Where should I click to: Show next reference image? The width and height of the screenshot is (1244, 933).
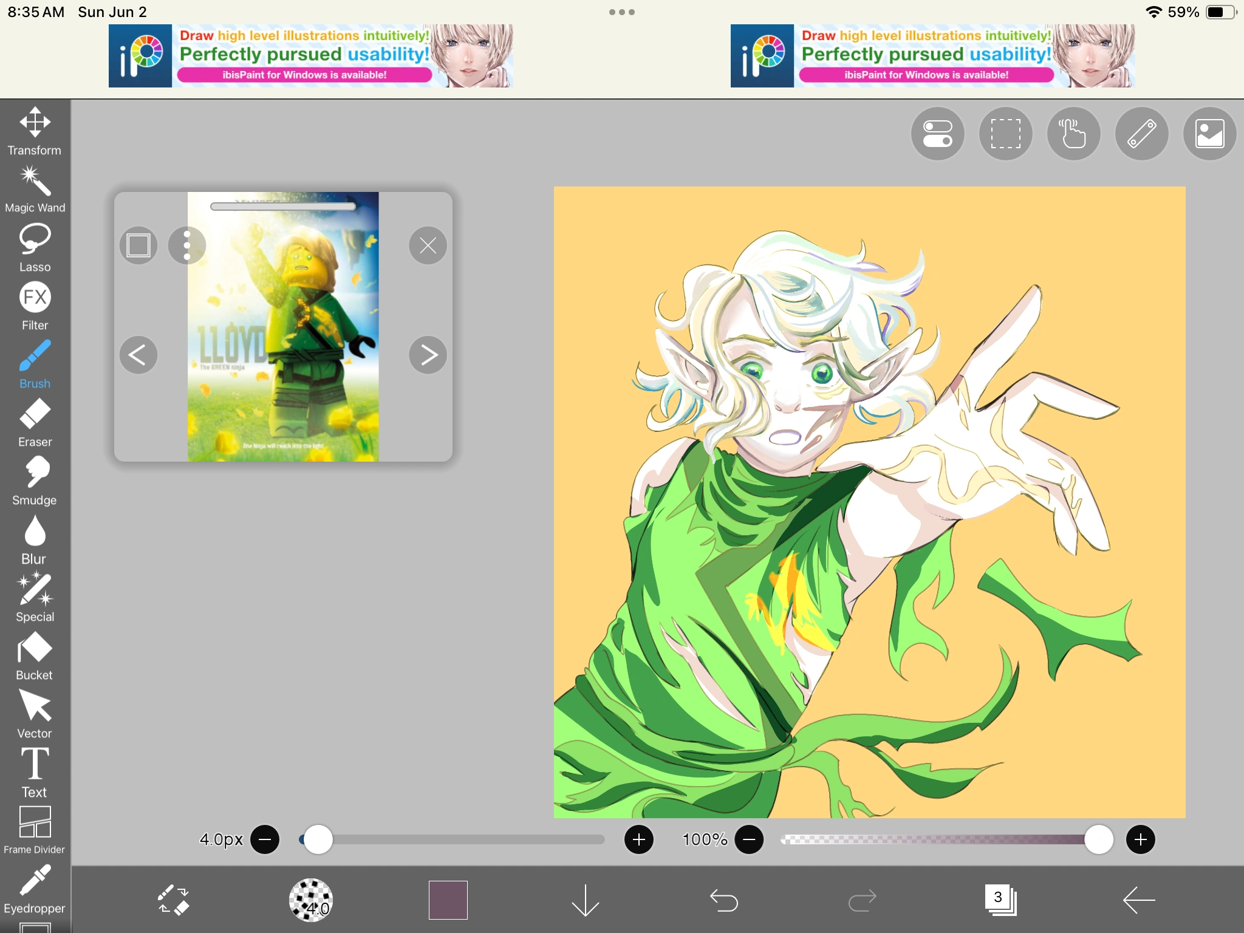click(428, 355)
